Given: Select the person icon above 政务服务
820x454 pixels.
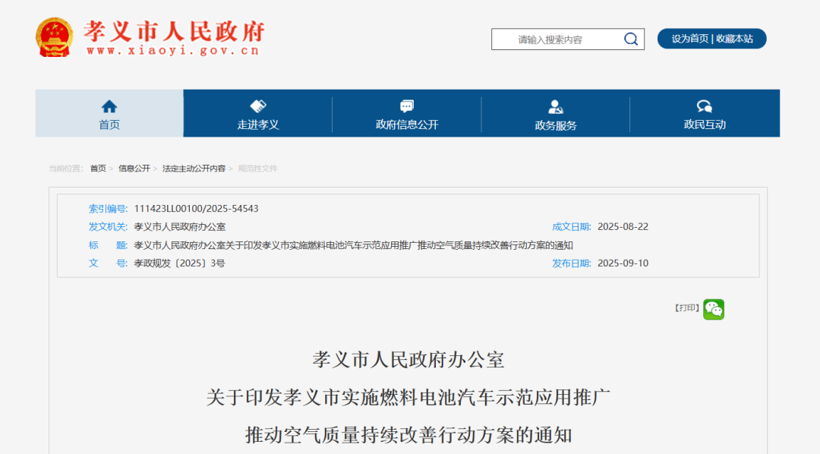Looking at the screenshot, I should click(x=556, y=106).
